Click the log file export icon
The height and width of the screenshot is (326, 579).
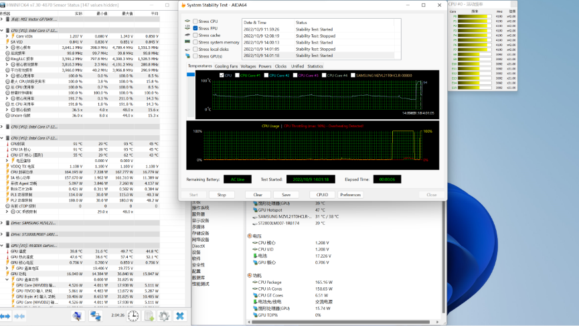pyautogui.click(x=149, y=316)
